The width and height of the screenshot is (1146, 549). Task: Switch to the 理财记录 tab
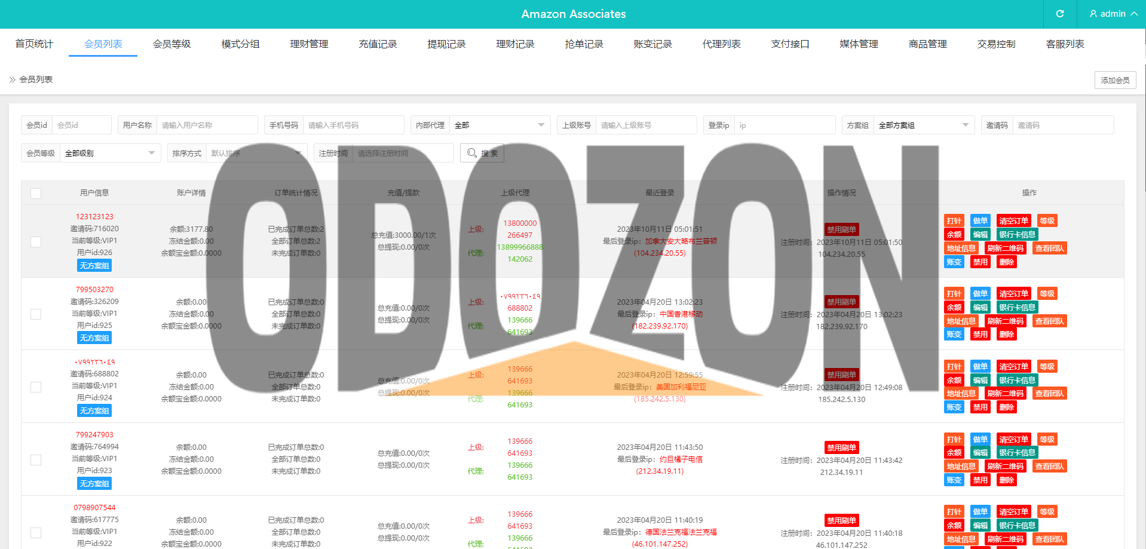(515, 44)
